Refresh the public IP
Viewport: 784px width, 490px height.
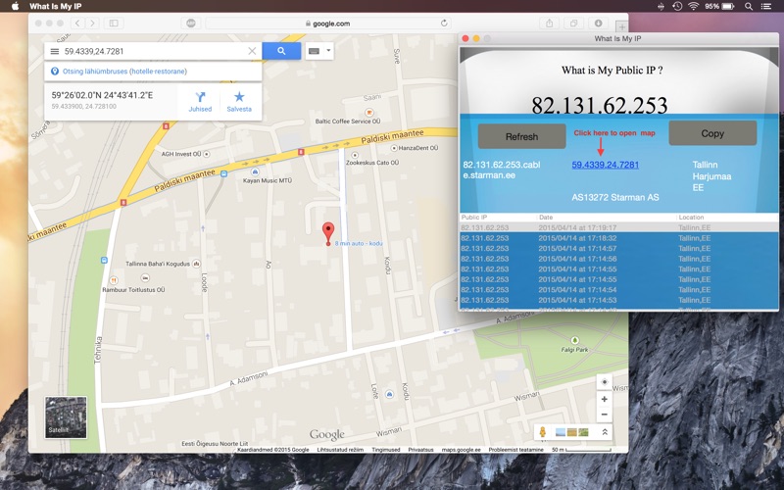pyautogui.click(x=521, y=136)
